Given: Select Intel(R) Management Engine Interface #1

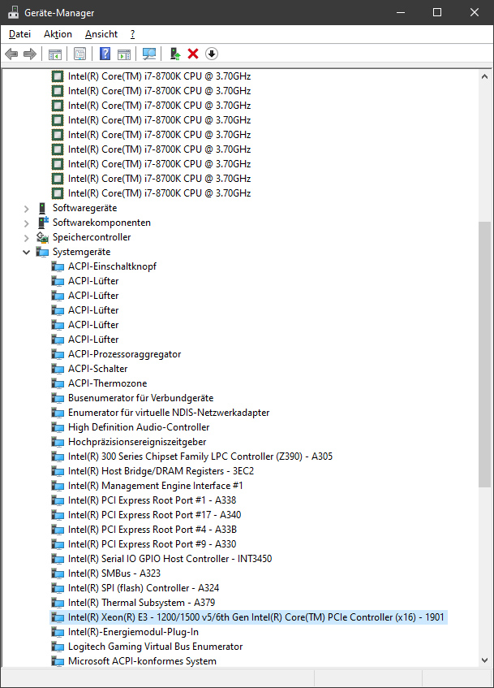Looking at the screenshot, I should coord(156,486).
